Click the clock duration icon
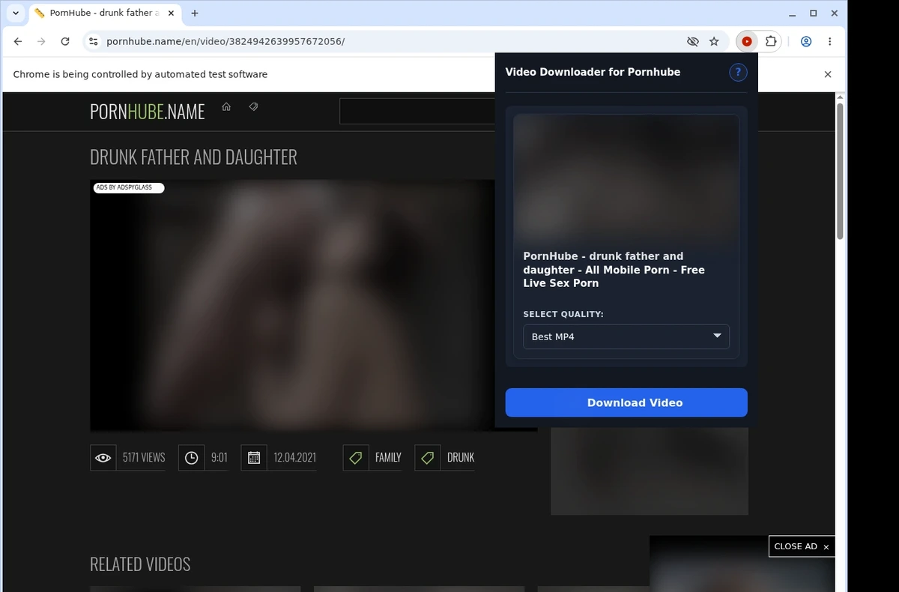The width and height of the screenshot is (899, 592). point(191,457)
